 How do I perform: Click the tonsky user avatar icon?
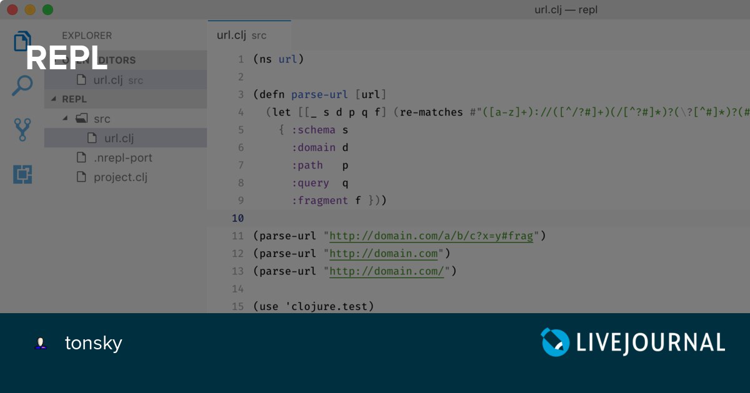tap(41, 343)
